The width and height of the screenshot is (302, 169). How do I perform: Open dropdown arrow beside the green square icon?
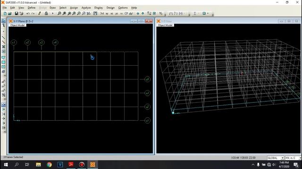(208, 14)
